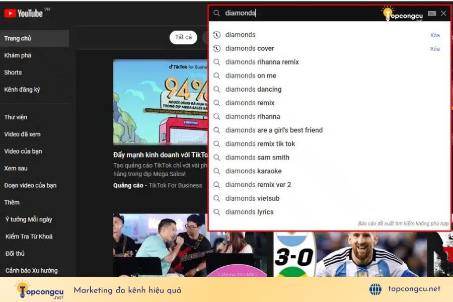
Task: Select suggestion "diamonds rihanna remix"
Action: (262, 62)
